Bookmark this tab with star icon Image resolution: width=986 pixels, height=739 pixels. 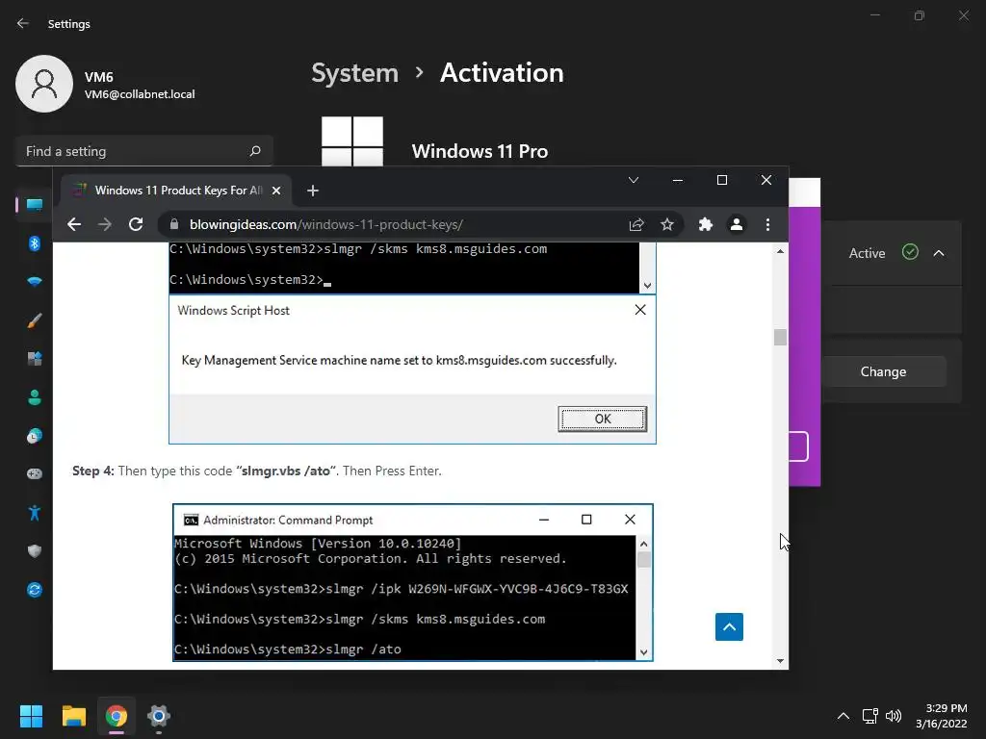[x=667, y=224]
